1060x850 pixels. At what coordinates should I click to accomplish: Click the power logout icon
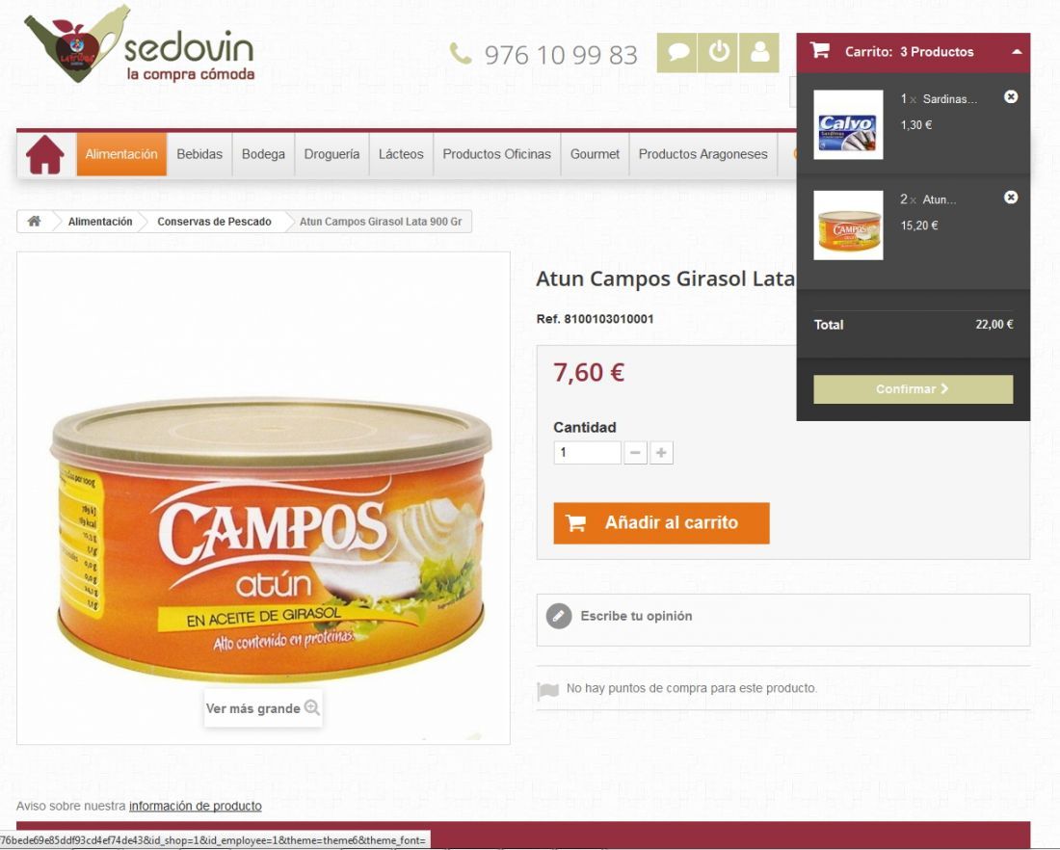(718, 53)
